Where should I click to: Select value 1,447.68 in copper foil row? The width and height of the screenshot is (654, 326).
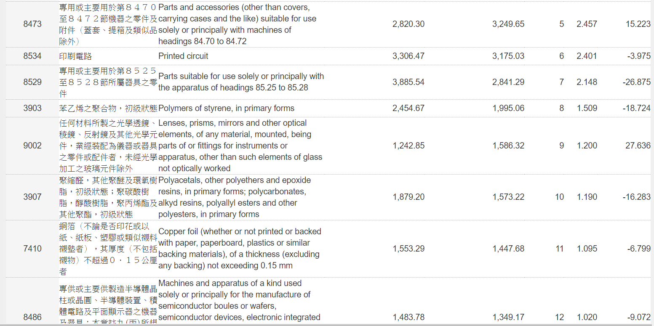(x=508, y=249)
